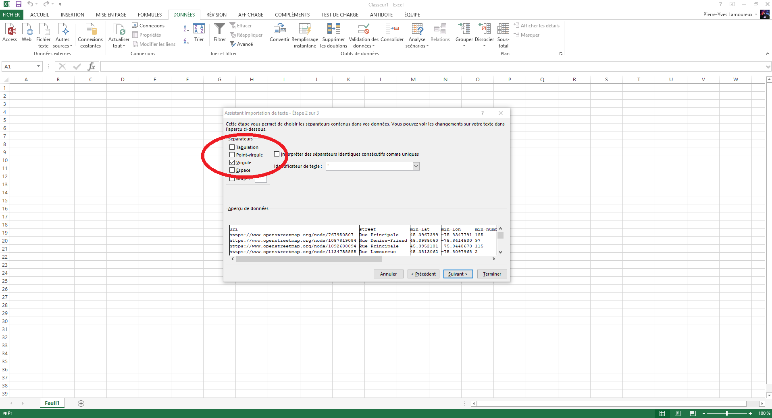Open help in the import wizard dialog

coord(482,113)
